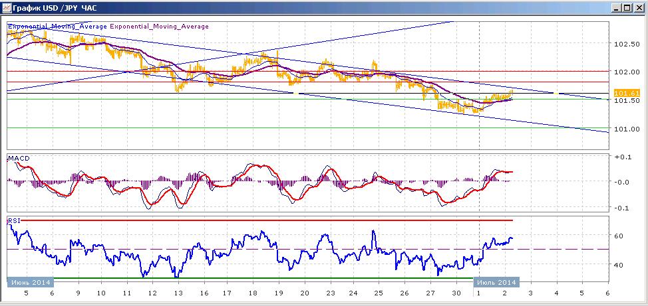Click the RSI 40 level label

619,265
